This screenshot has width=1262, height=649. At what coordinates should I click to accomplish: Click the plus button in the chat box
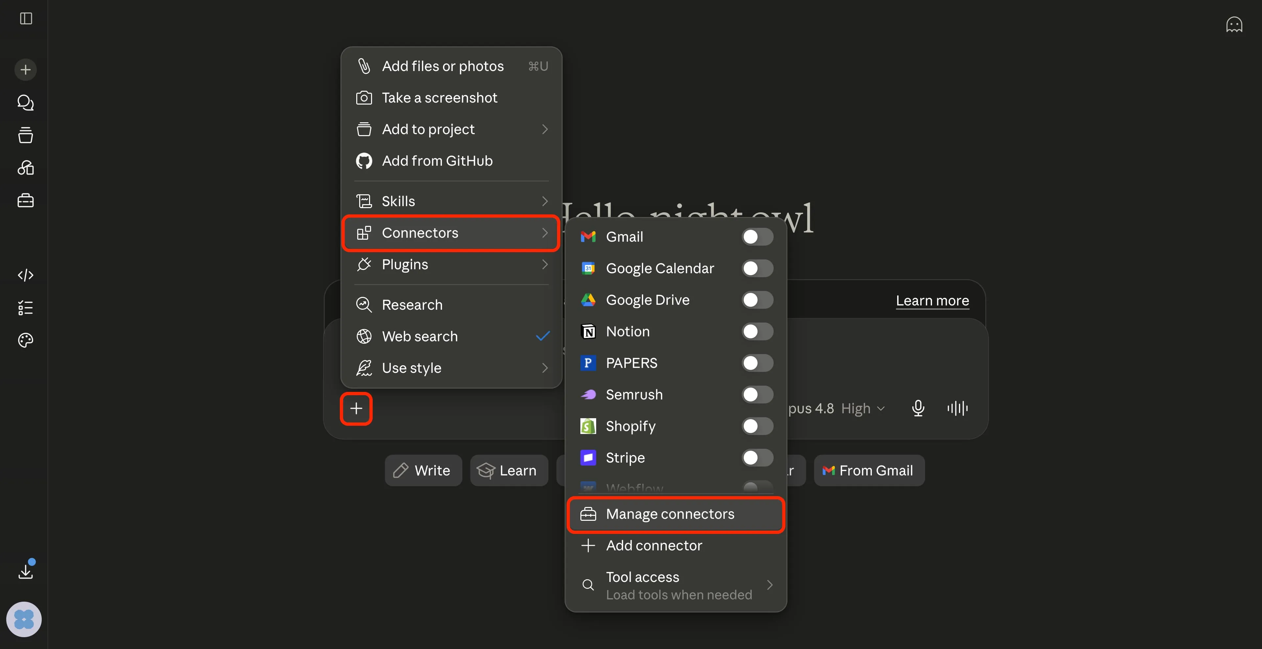(x=356, y=408)
